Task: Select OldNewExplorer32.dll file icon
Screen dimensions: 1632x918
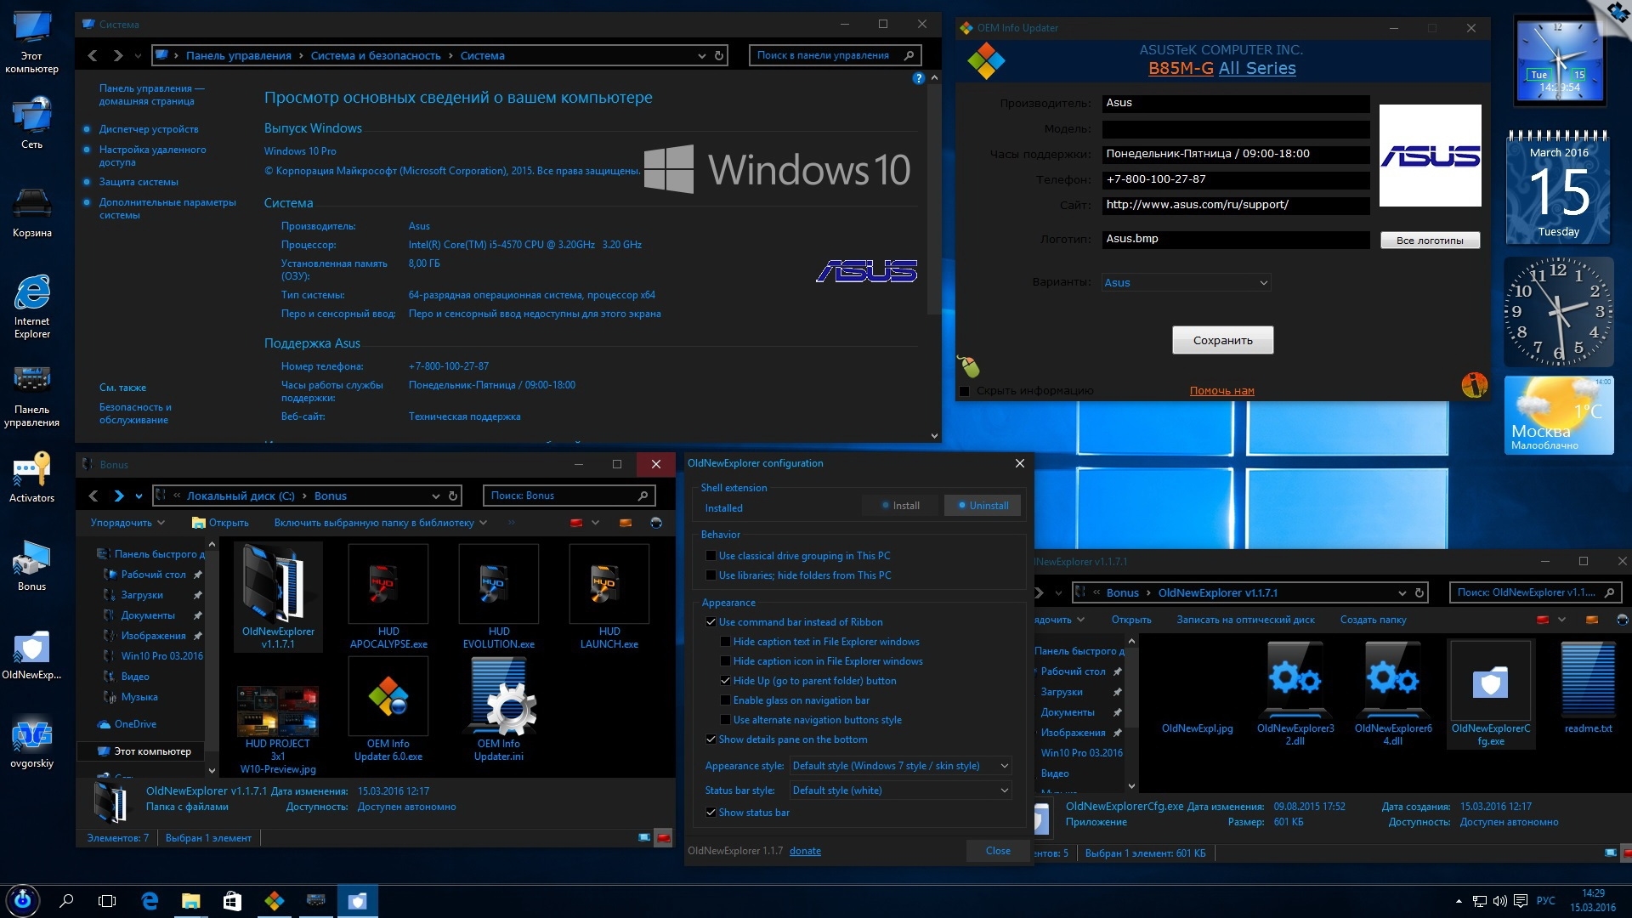Action: (x=1295, y=694)
